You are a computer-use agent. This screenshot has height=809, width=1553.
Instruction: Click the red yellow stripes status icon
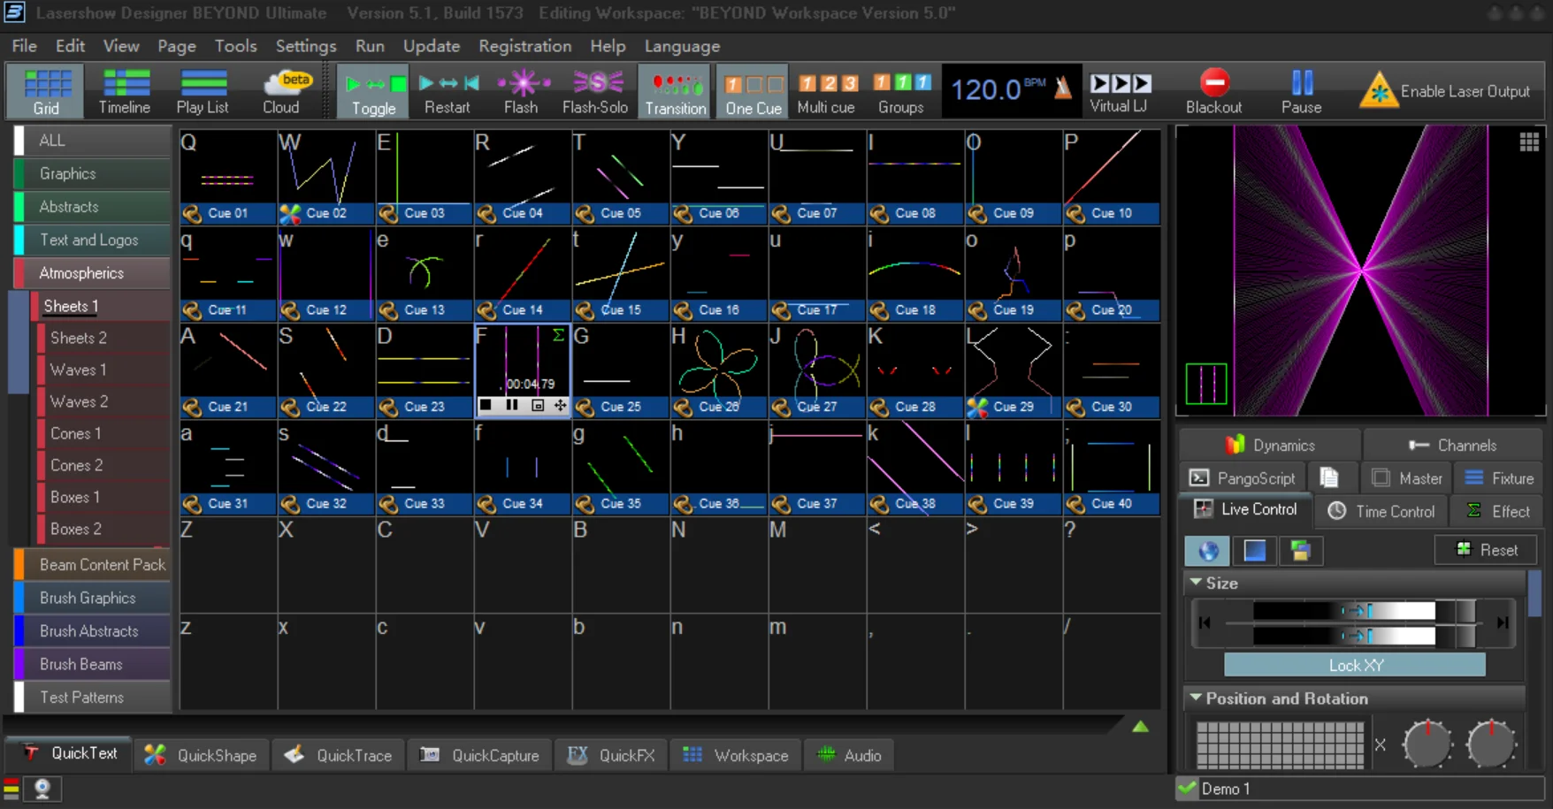tap(11, 788)
